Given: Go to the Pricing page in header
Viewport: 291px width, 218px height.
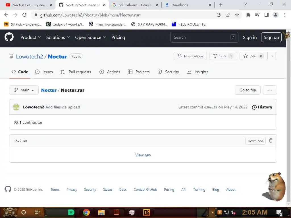Looking at the screenshot, I should (118, 37).
